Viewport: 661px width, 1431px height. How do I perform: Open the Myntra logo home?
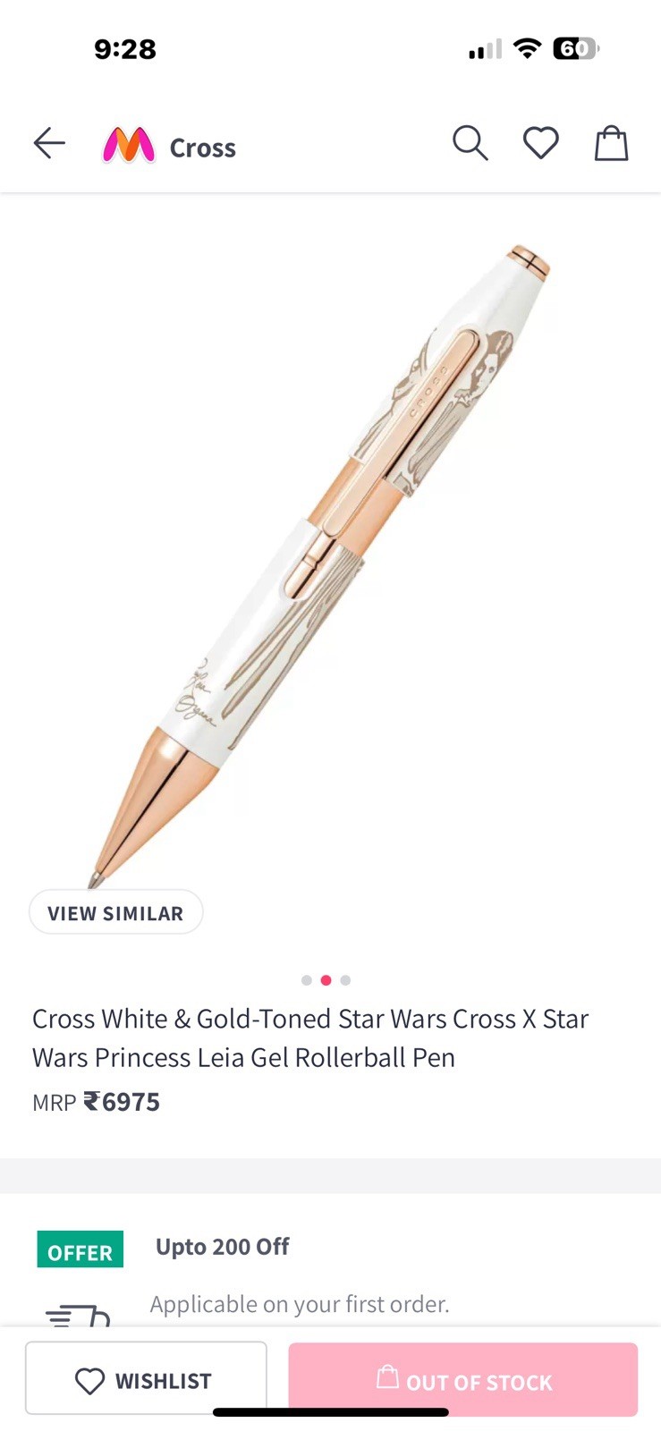coord(129,145)
